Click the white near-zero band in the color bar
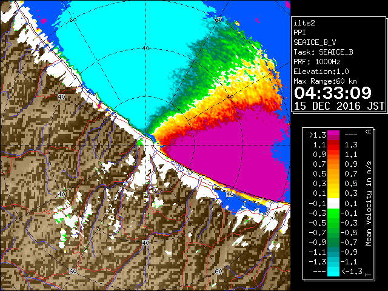This screenshot has height=291, width=388. pos(333,204)
